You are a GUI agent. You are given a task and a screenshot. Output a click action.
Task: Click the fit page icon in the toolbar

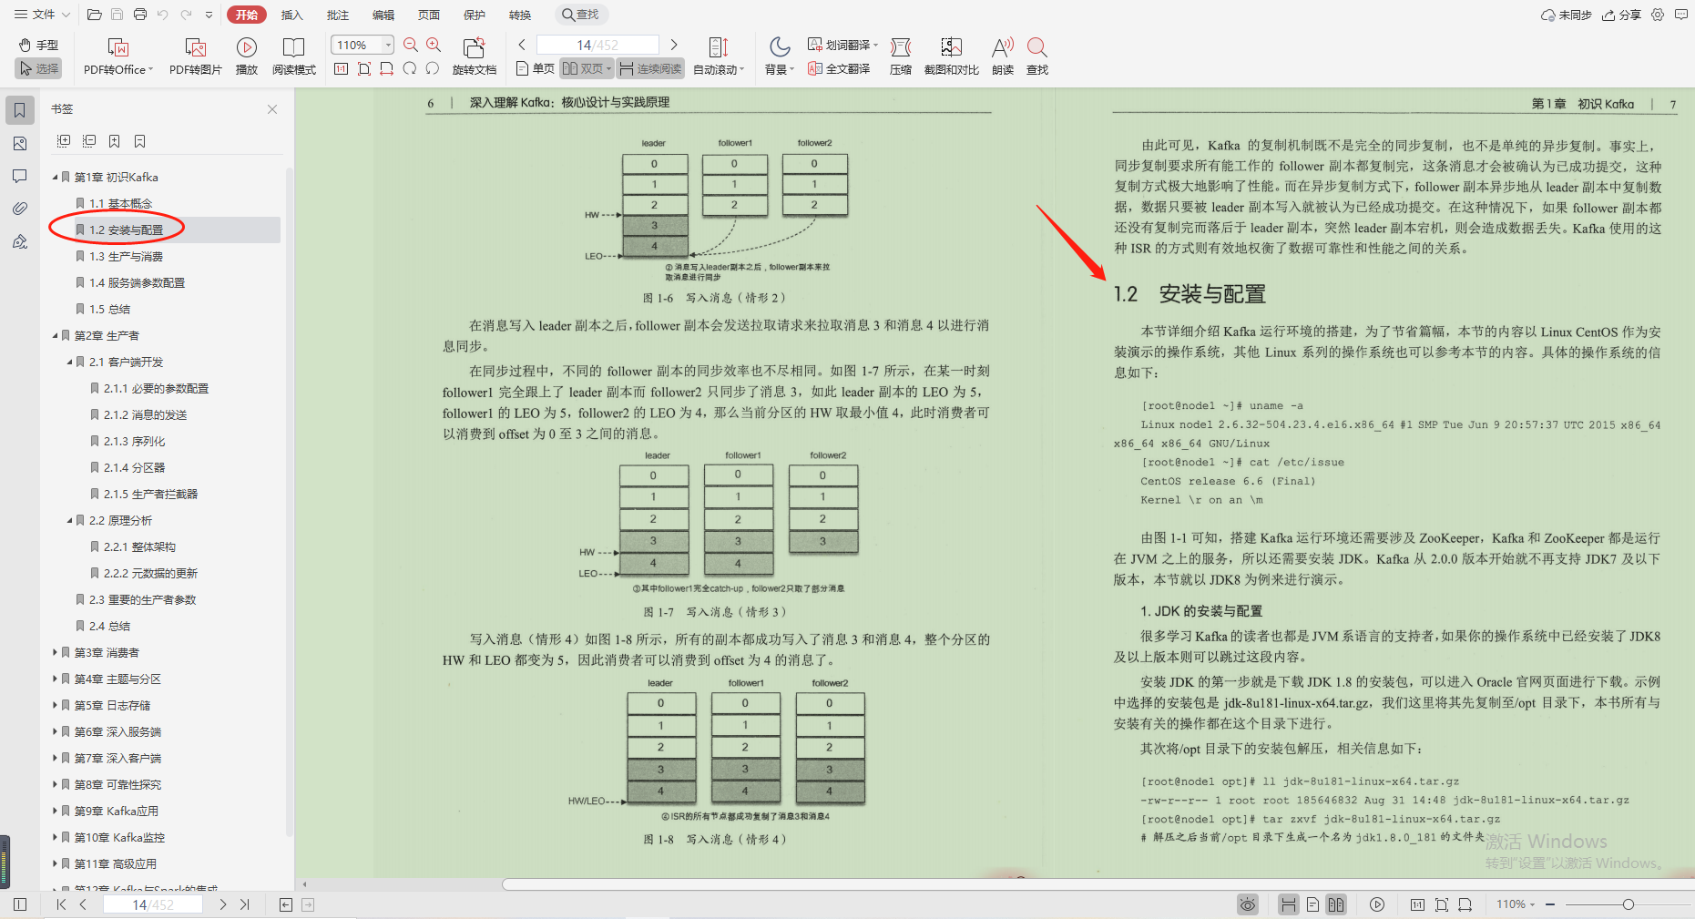tap(364, 68)
